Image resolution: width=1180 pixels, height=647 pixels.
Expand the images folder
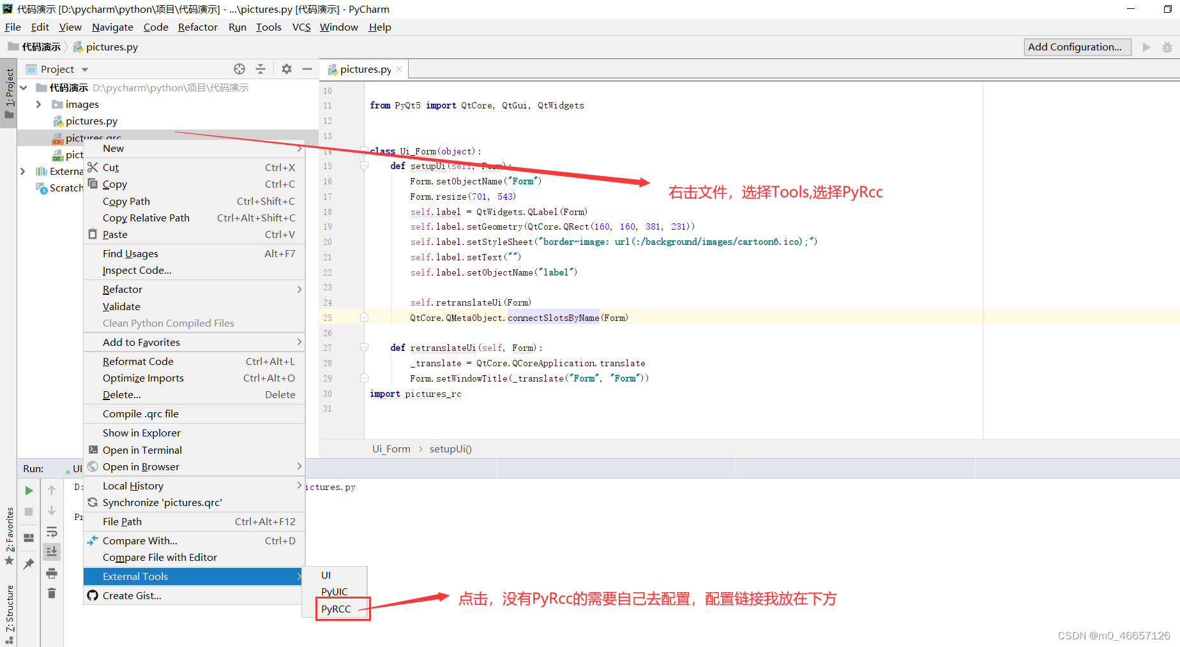tap(38, 104)
